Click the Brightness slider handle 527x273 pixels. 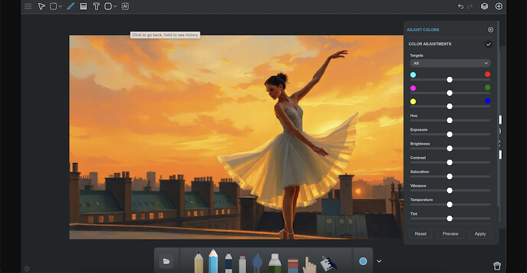(x=450, y=148)
